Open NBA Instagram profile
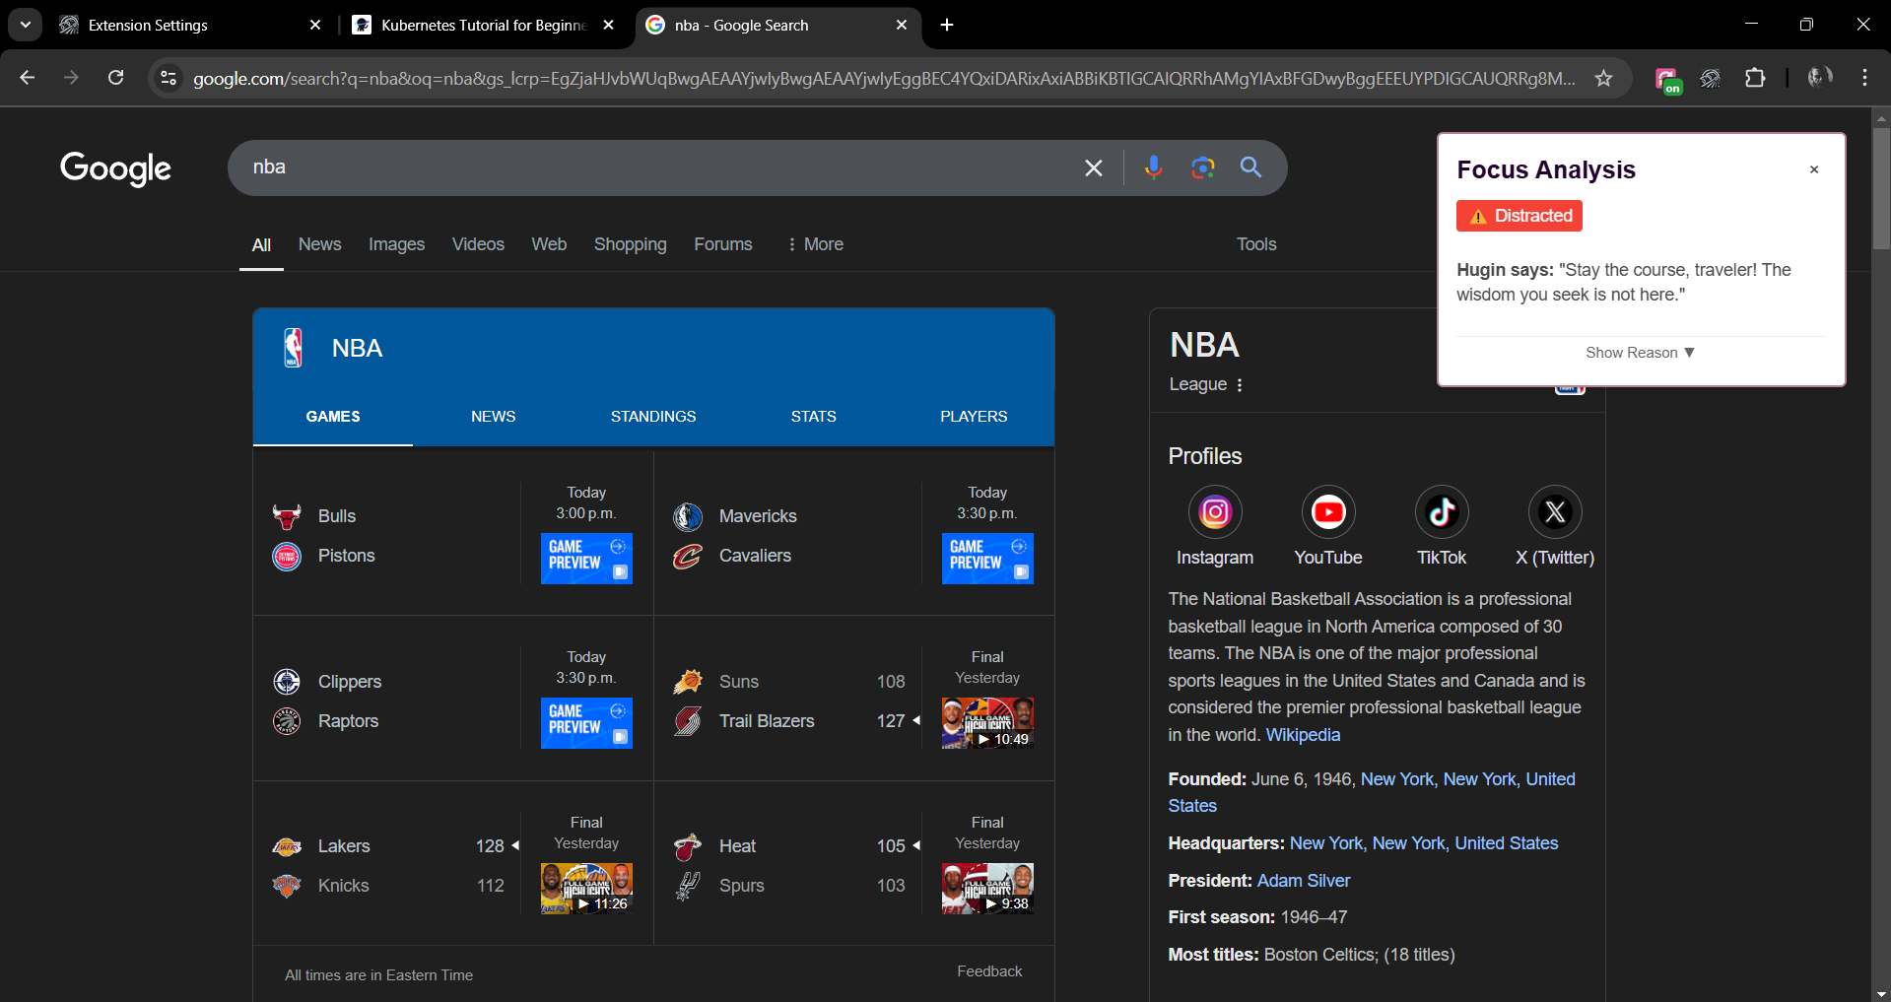The image size is (1891, 1002). (1215, 512)
